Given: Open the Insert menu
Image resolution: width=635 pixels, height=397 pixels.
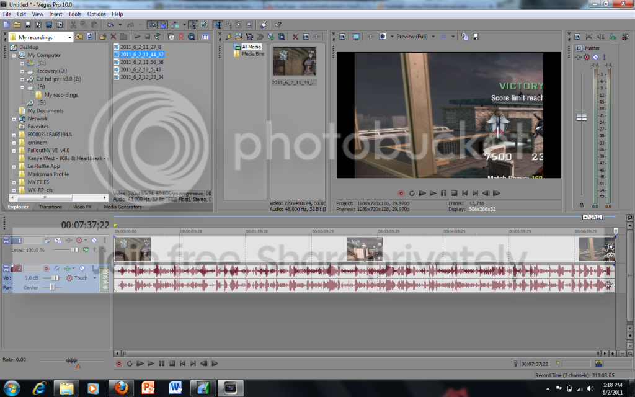Looking at the screenshot, I should click(55, 14).
